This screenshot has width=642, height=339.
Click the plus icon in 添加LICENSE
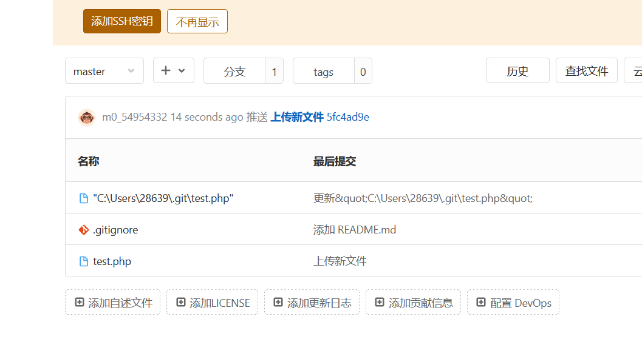[x=180, y=302]
